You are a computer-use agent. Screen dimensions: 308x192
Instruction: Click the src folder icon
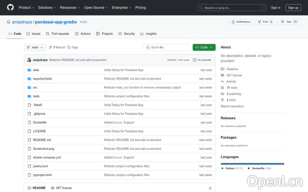coord(29,87)
